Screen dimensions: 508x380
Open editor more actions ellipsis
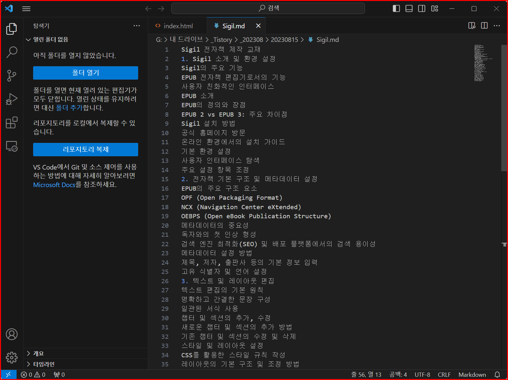[x=497, y=26]
